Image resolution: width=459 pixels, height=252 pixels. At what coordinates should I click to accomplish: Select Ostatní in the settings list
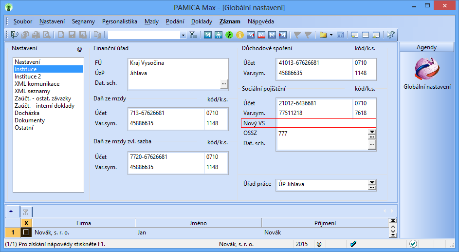tap(48, 128)
